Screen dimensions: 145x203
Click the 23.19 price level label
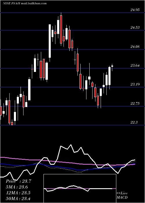pyautogui.click(x=135, y=84)
